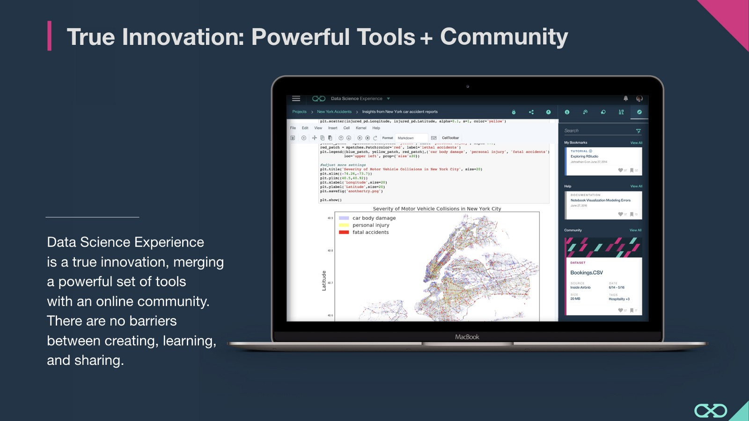Open the Markdown cell format dropdown
The image size is (749, 421).
point(411,138)
